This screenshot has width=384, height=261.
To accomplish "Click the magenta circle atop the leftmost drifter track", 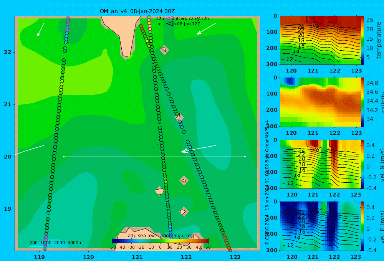I will 68,18.
